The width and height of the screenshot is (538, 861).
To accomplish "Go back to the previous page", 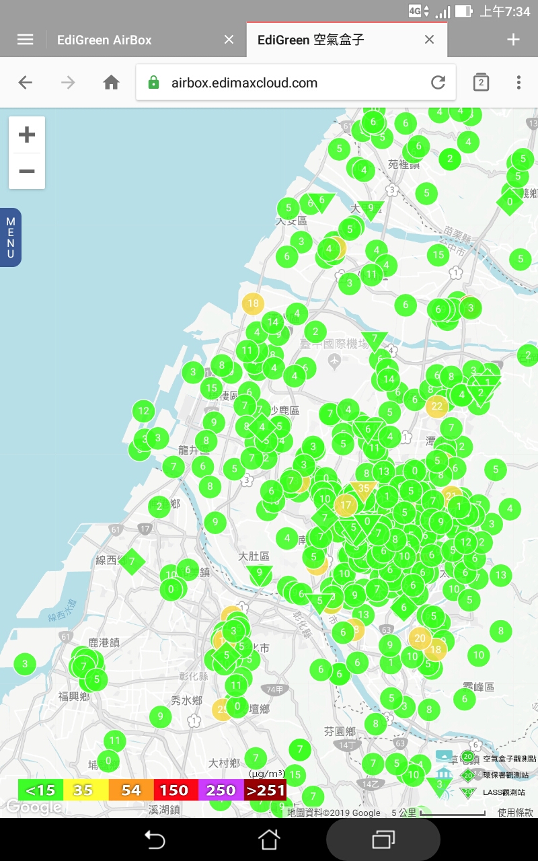I will (x=25, y=83).
